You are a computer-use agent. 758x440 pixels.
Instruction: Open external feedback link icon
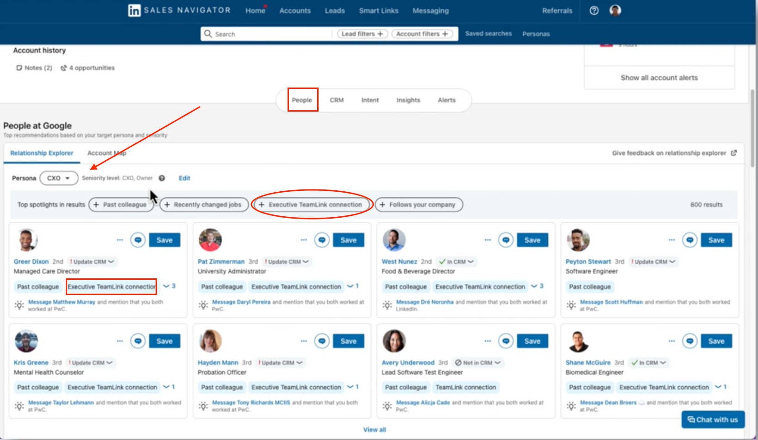coord(733,153)
